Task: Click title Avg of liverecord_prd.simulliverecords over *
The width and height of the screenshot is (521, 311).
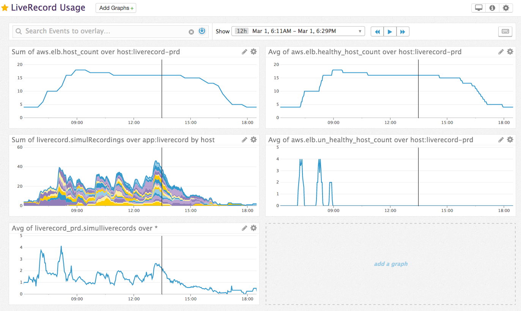Action: tap(85, 228)
